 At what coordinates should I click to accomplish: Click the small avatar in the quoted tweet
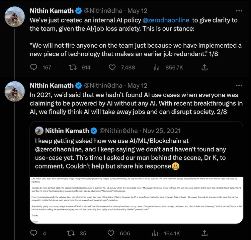pyautogui.click(x=39, y=131)
